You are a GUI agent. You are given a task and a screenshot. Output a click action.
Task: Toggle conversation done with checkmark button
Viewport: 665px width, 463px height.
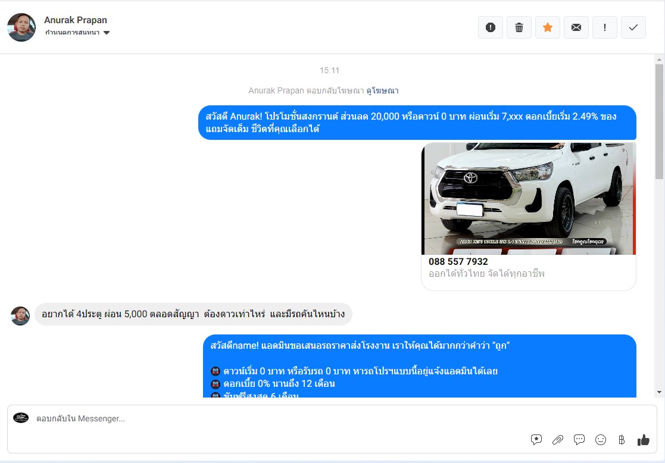(x=633, y=27)
